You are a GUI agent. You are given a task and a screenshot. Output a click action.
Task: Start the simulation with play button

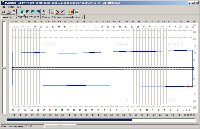coord(23,12)
